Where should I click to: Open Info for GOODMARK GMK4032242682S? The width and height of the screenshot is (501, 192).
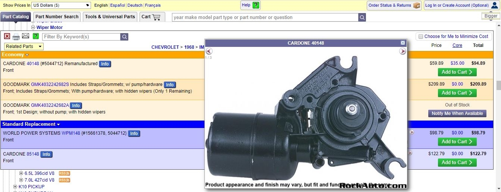(170, 85)
